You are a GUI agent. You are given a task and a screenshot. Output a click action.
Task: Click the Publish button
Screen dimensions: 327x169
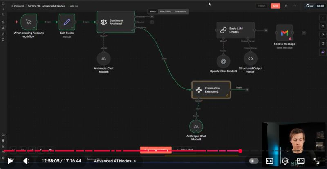tap(262, 6)
